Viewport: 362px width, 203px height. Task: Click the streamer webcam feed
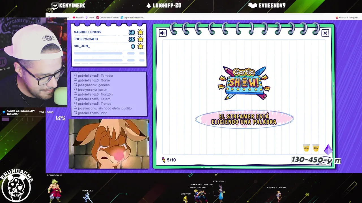(x=33, y=62)
